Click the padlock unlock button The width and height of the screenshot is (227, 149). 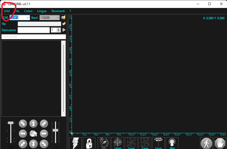(x=89, y=144)
